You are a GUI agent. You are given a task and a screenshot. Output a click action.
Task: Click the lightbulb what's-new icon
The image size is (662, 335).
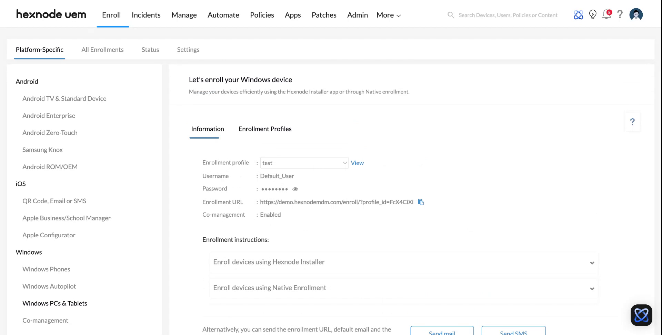593,15
